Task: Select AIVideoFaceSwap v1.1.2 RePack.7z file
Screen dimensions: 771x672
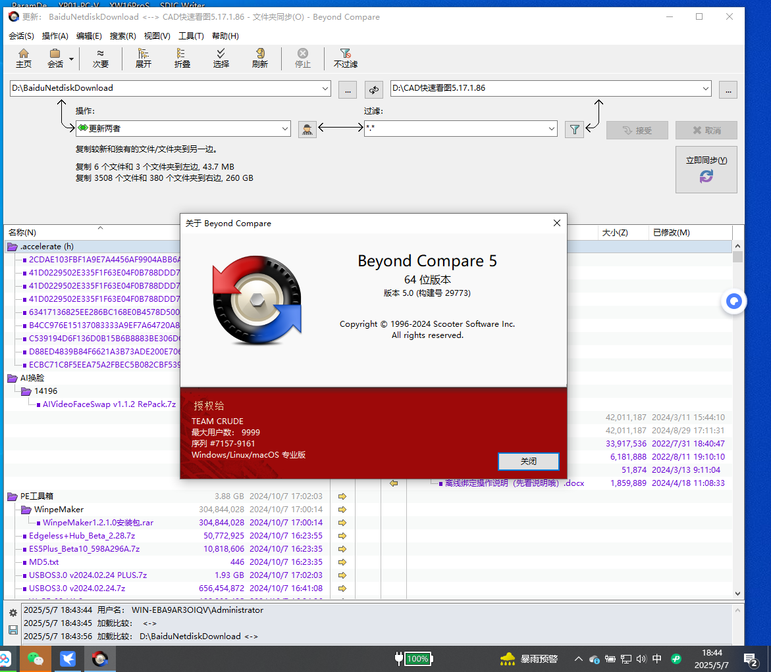Action: (x=109, y=404)
